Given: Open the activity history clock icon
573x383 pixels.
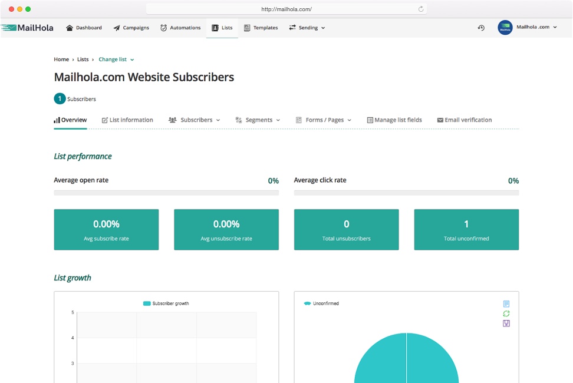Looking at the screenshot, I should (481, 28).
